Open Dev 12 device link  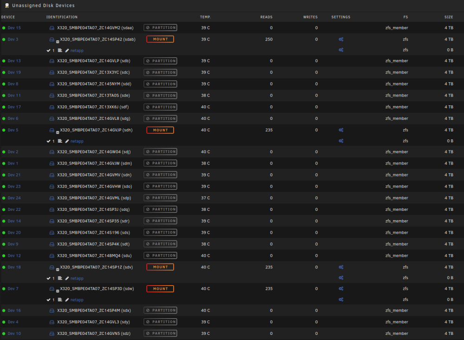point(14,256)
